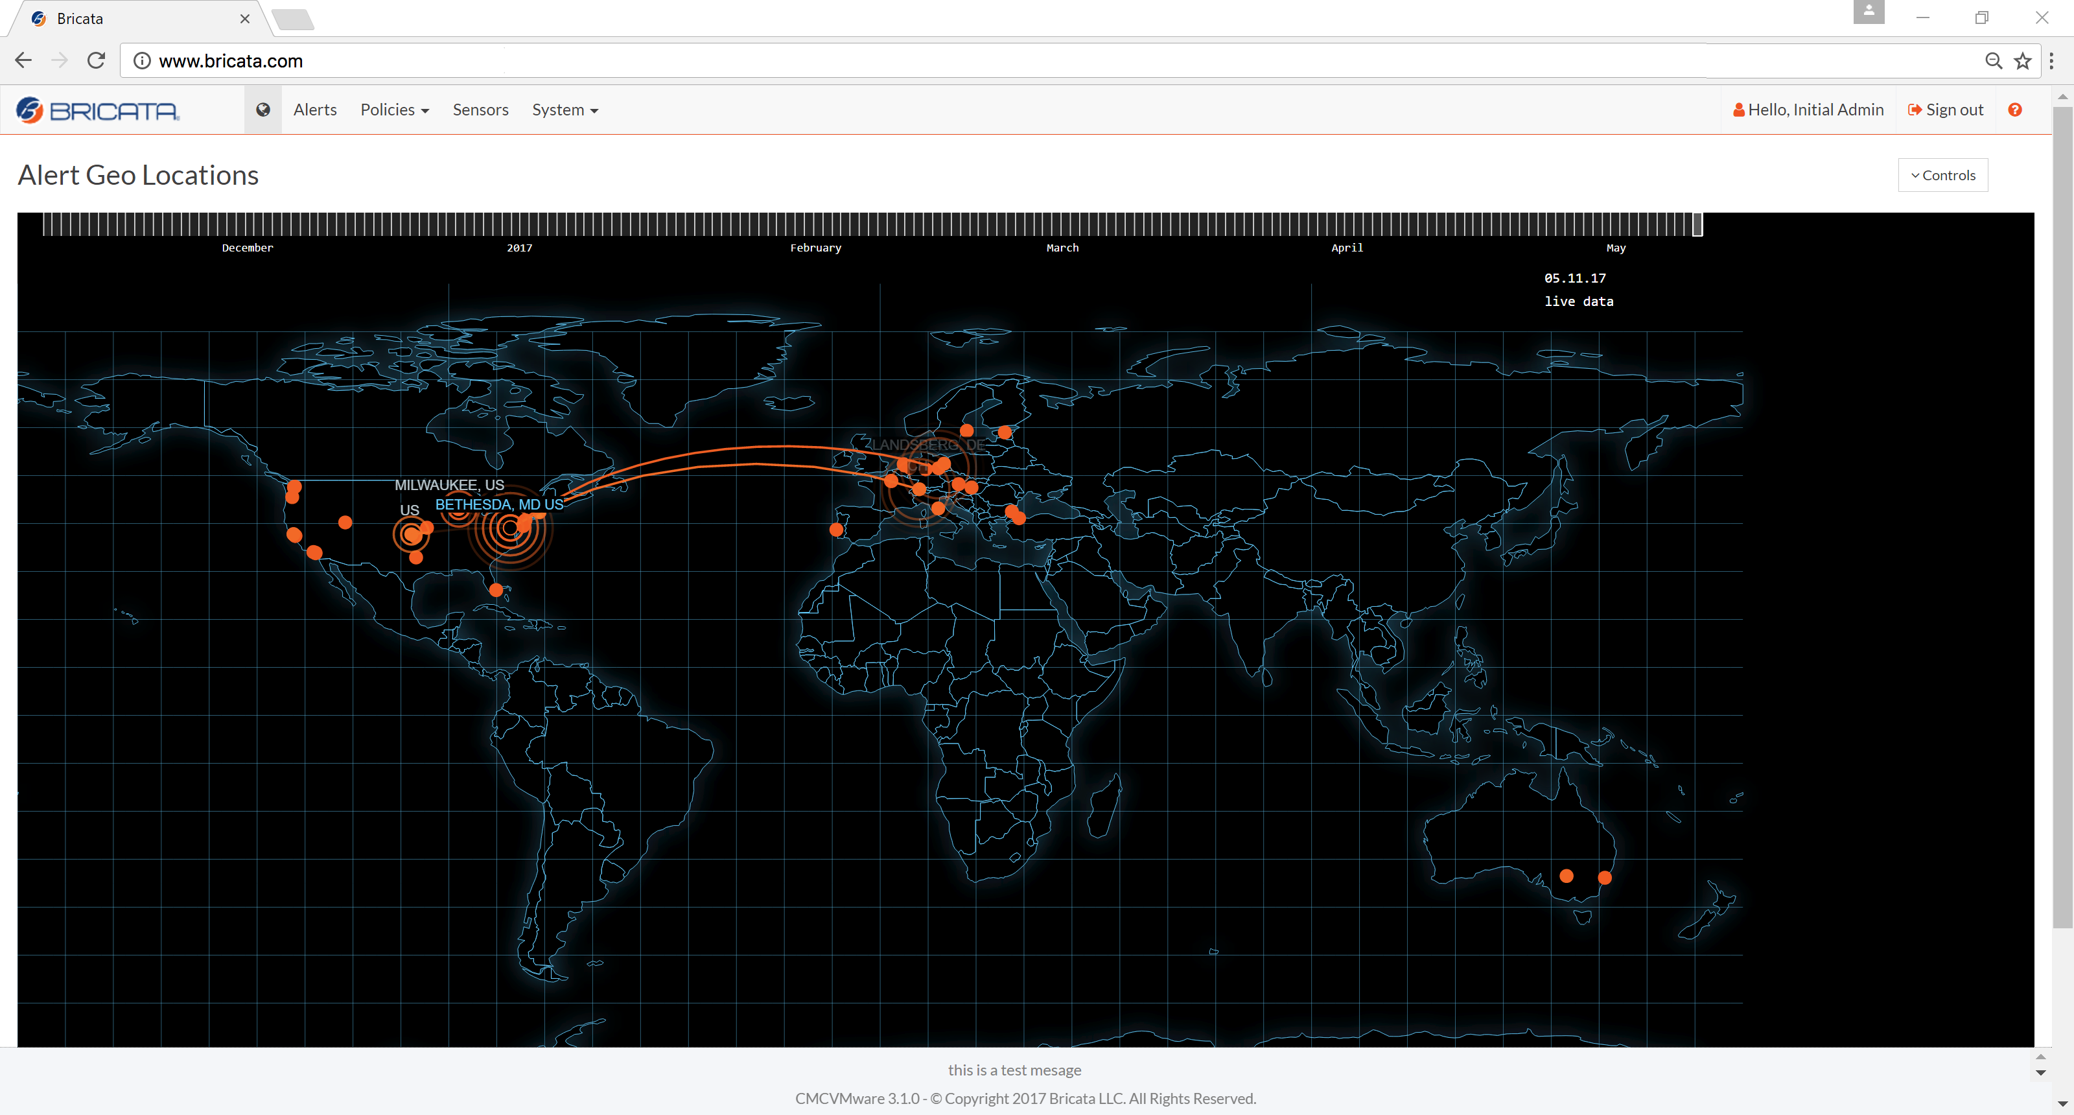Click the zoom magnifier icon in address bar
Image resolution: width=2074 pixels, height=1115 pixels.
pyautogui.click(x=1993, y=60)
